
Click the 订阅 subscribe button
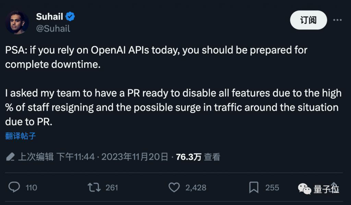tap(308, 20)
